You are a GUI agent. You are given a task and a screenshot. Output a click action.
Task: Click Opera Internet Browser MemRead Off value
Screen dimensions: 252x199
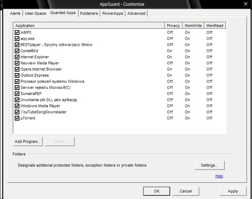[209, 69]
